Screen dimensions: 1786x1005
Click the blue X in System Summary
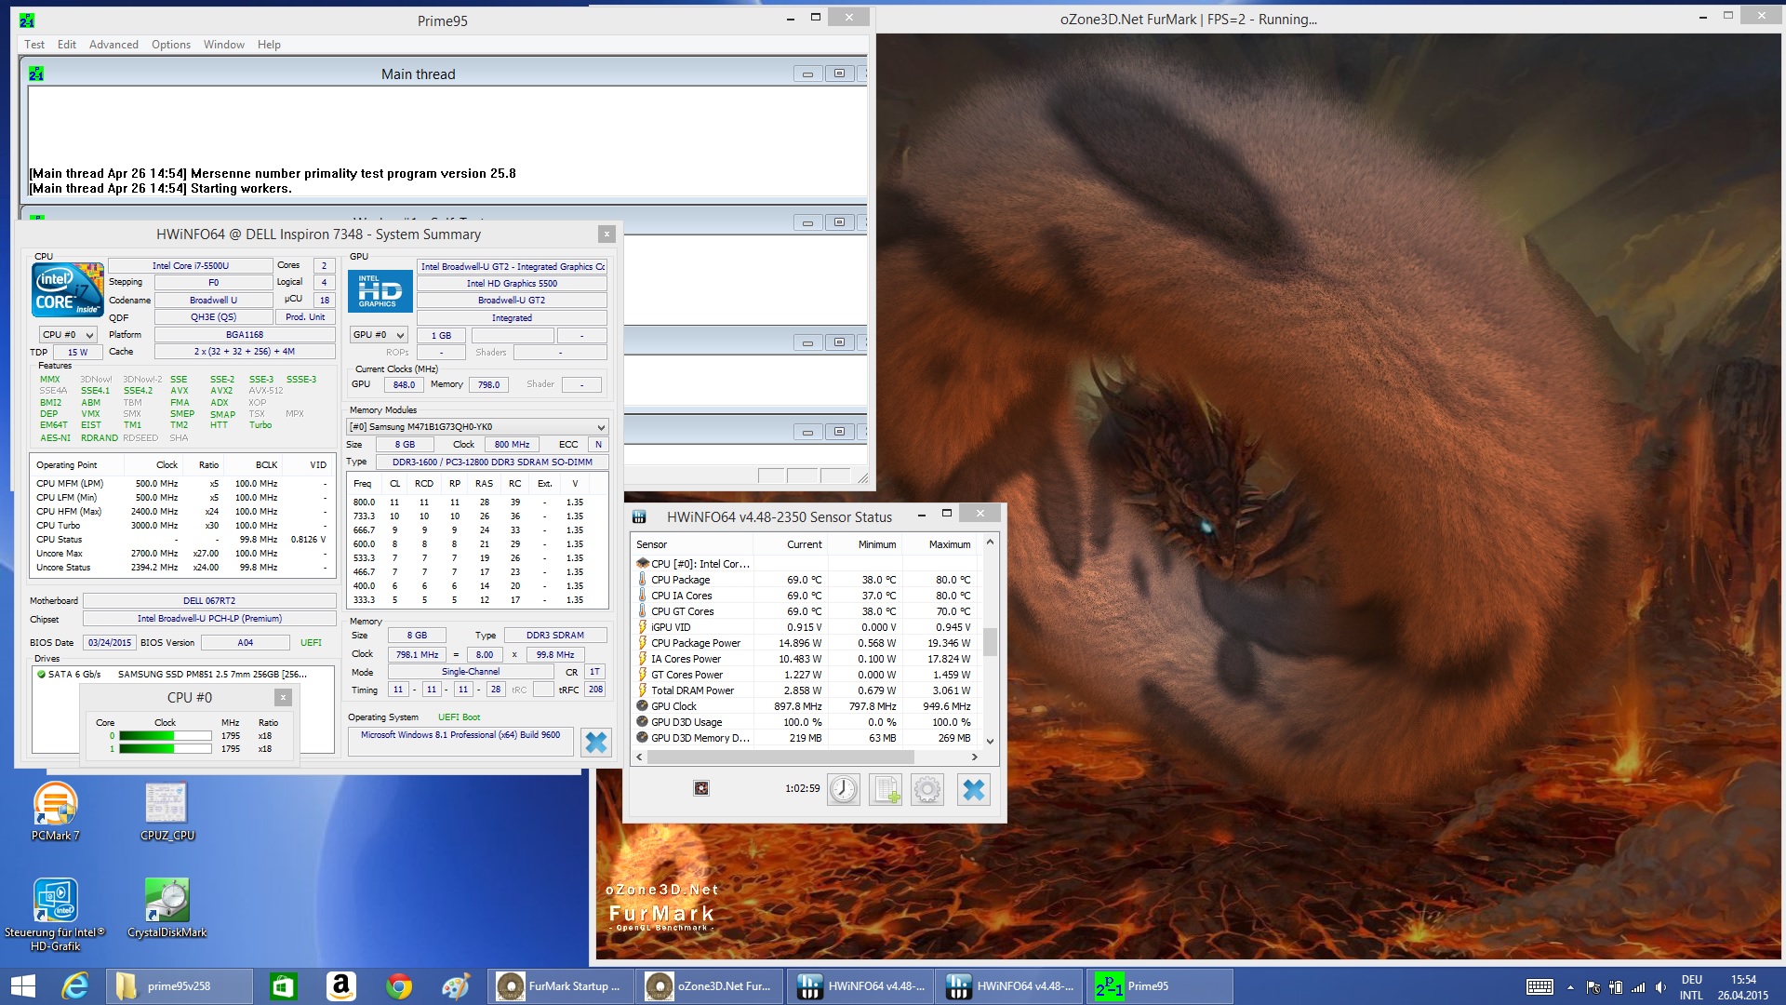click(x=595, y=742)
